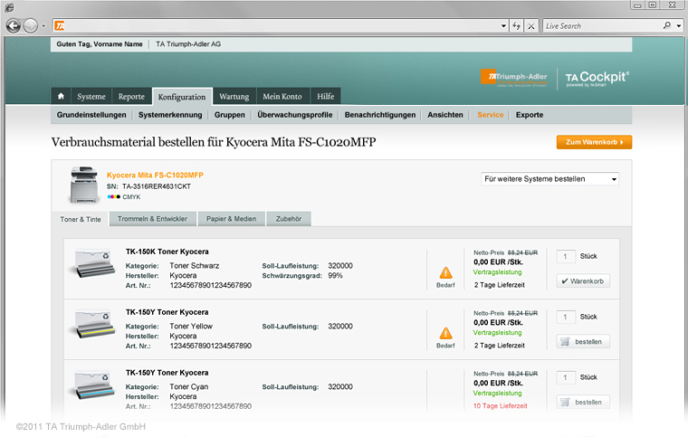Click serial number TA-3516RER4631CKT

157,186
